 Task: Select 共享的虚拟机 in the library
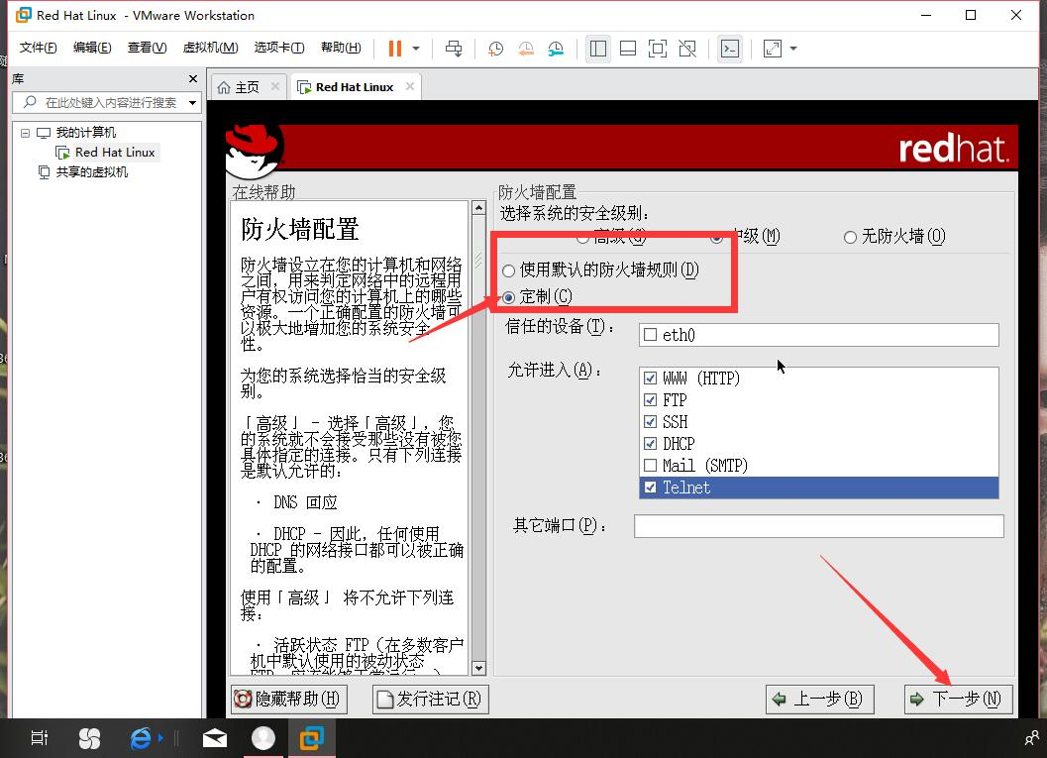[91, 172]
